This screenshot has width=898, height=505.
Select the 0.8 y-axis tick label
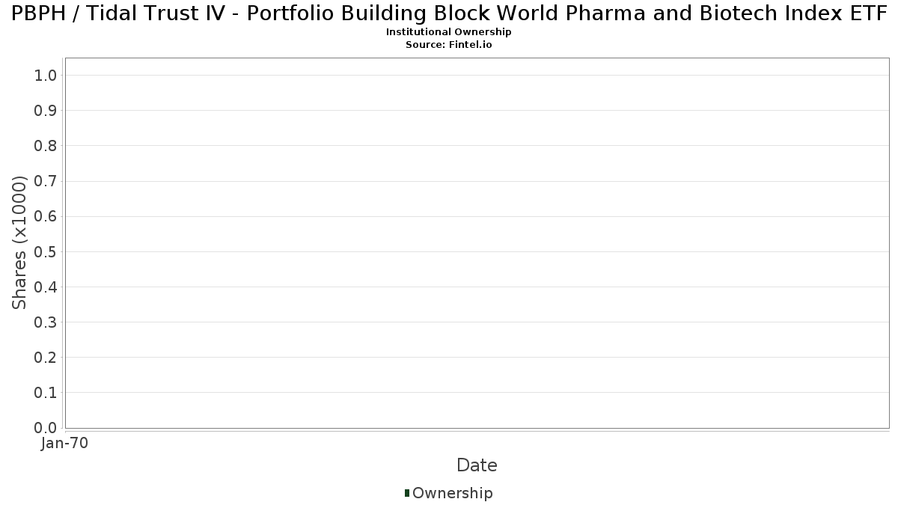46,146
